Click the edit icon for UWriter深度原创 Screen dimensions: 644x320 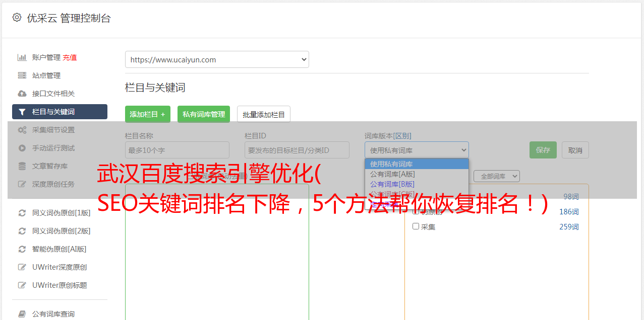(22, 267)
